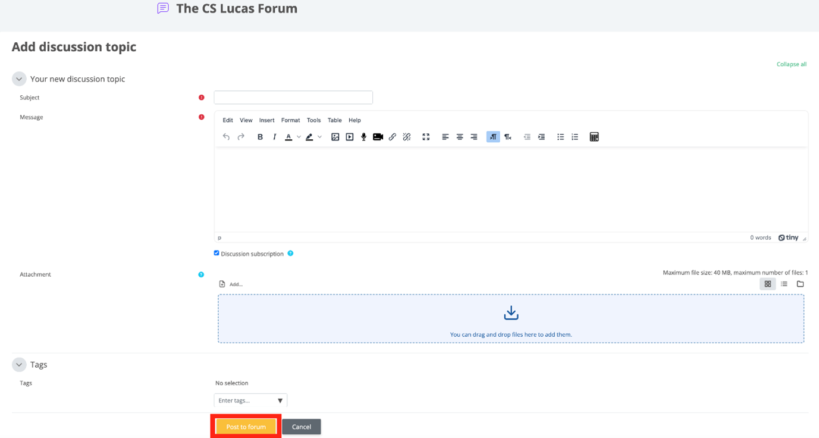Insert a link with the chain icon
This screenshot has width=819, height=438.
click(393, 137)
